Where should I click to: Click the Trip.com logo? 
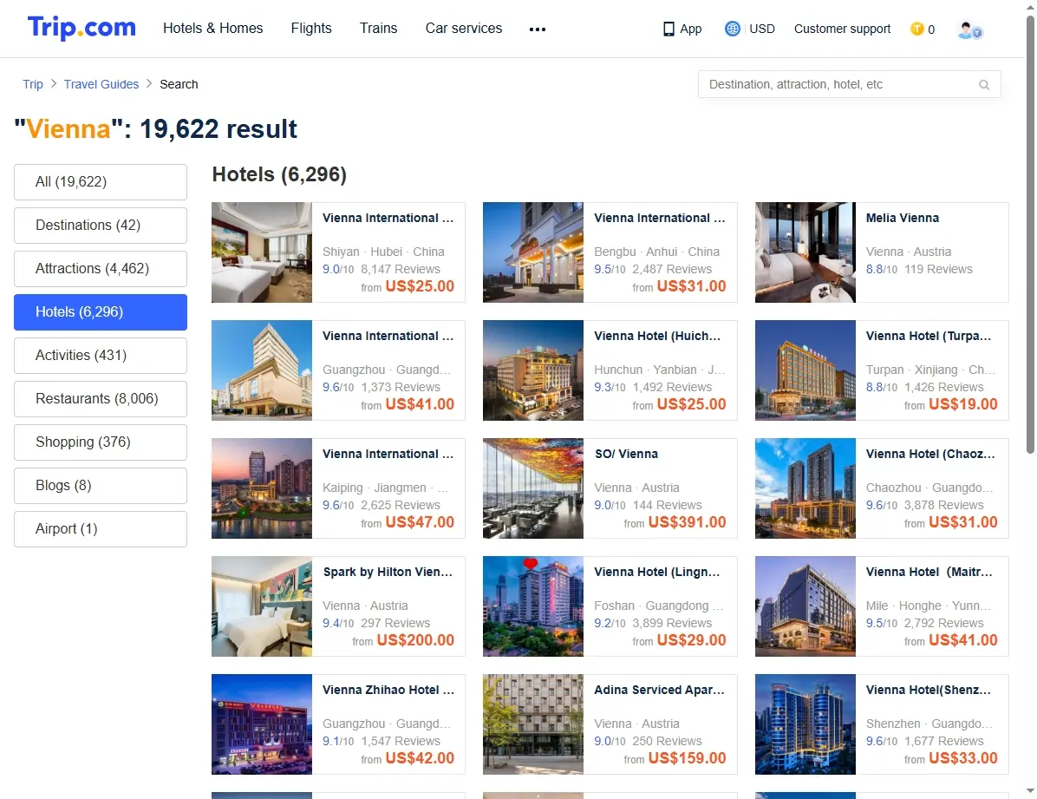(x=82, y=28)
